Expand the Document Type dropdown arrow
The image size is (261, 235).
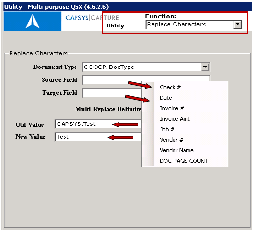(x=205, y=67)
